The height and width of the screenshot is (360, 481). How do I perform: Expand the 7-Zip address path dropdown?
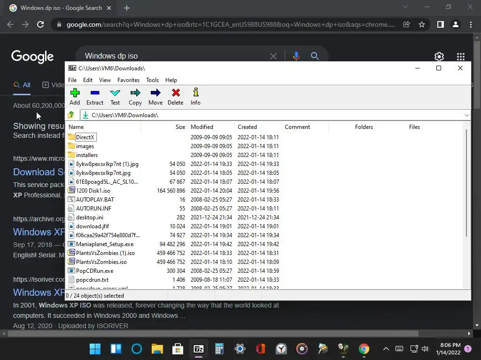(466, 115)
